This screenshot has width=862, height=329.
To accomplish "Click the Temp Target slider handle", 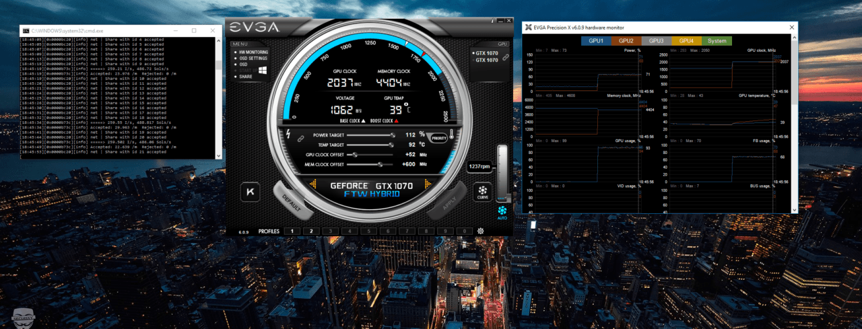I will point(392,144).
